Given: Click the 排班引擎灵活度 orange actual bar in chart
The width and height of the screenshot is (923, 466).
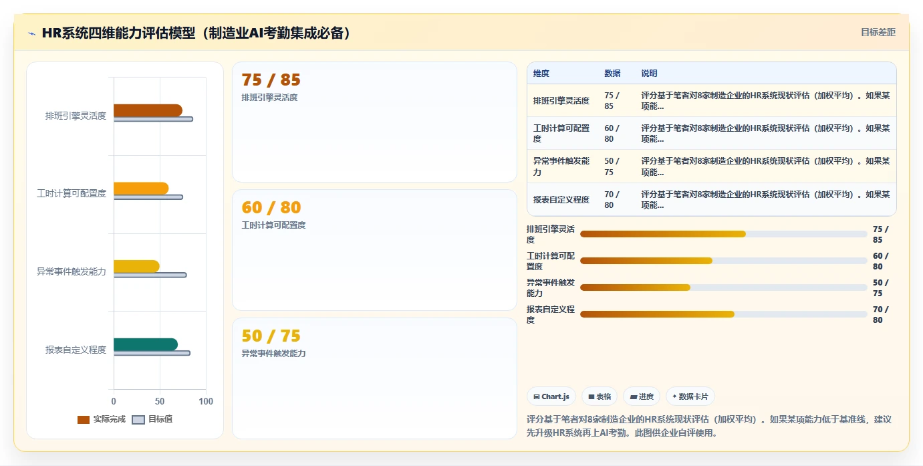Looking at the screenshot, I should 148,110.
